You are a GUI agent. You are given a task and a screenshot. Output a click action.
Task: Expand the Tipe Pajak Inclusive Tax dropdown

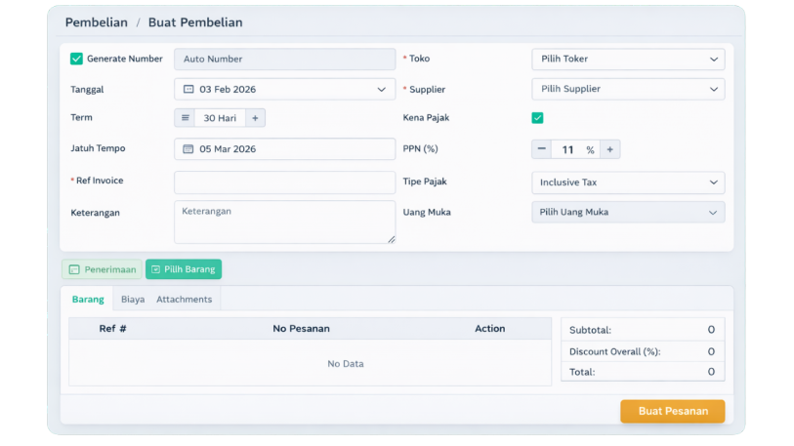628,182
